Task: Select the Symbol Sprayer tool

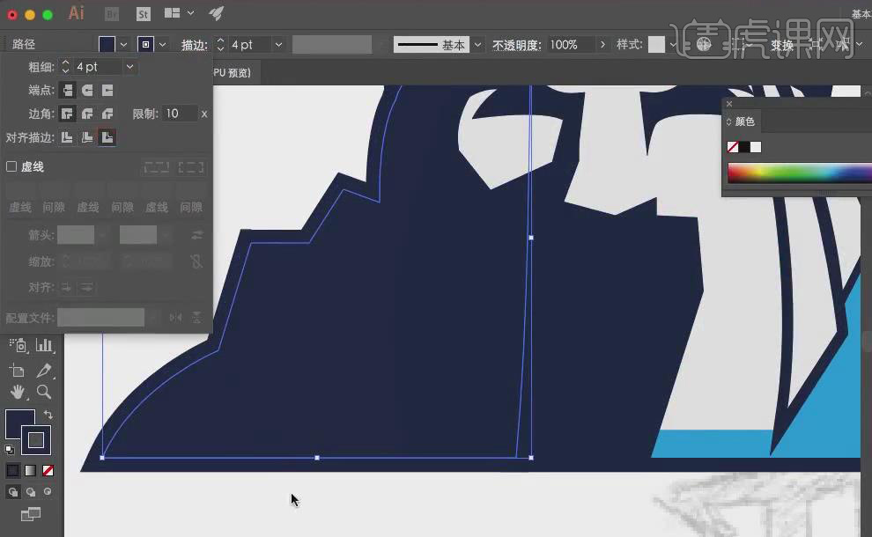Action: [x=18, y=345]
